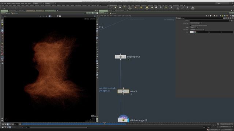The image size is (234, 131).
Task: Open the Class dropdown in color parameters
Action: [194, 27]
